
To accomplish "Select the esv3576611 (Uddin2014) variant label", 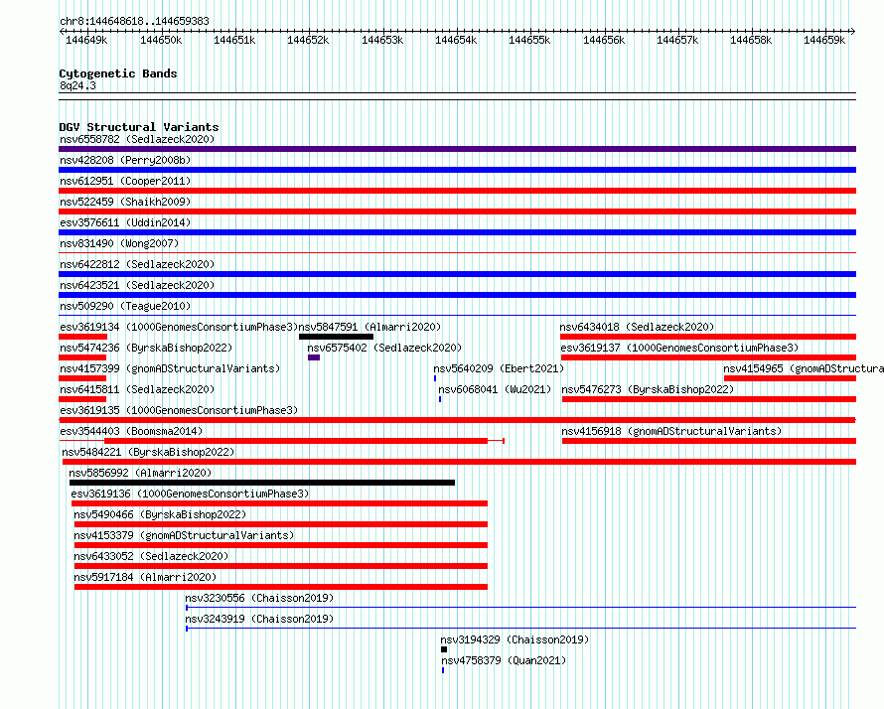I will pyautogui.click(x=125, y=222).
